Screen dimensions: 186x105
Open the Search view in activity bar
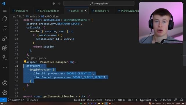coord(5,29)
